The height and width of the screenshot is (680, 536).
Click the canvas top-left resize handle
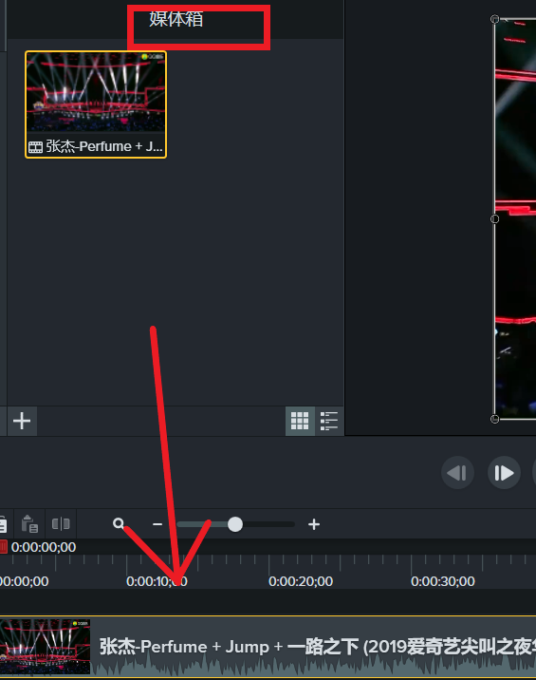click(494, 19)
